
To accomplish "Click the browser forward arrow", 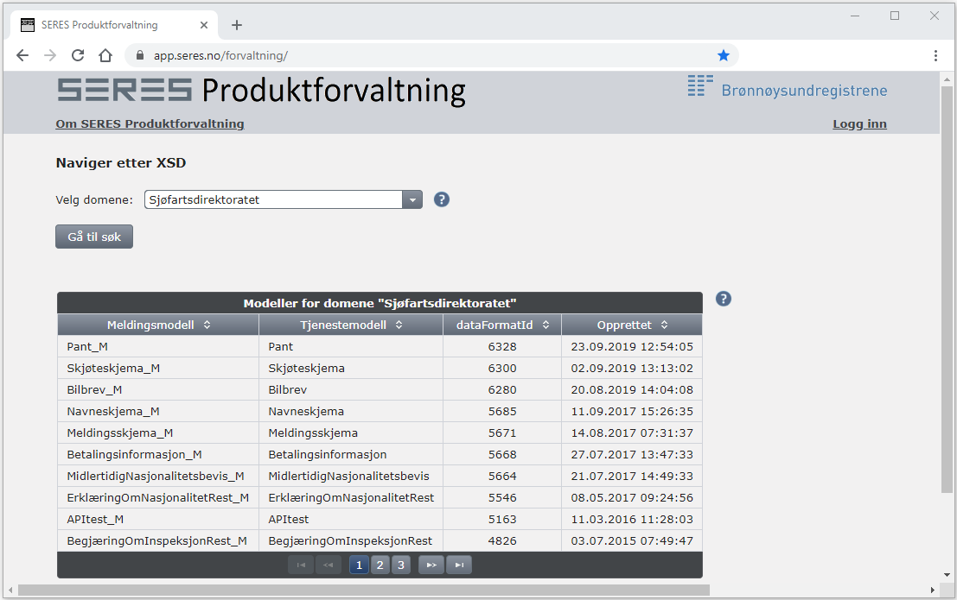I will tap(50, 55).
